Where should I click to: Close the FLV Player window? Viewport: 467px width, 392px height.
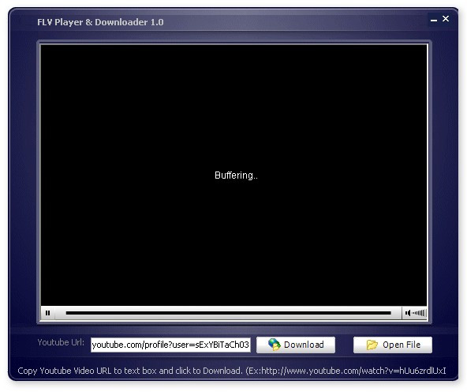(446, 19)
